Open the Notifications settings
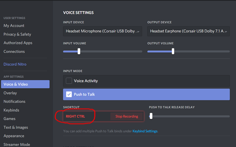This screenshot has height=147, width=236. (x=14, y=102)
